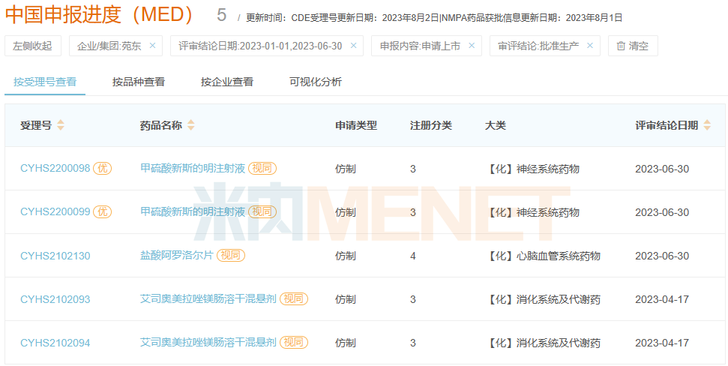Click the result count 5
Viewport: 728px width, 366px height.
click(221, 15)
